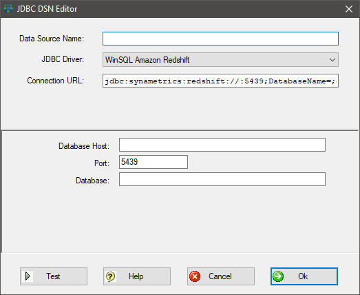Click the "Connection URL:" label

click(x=56, y=81)
